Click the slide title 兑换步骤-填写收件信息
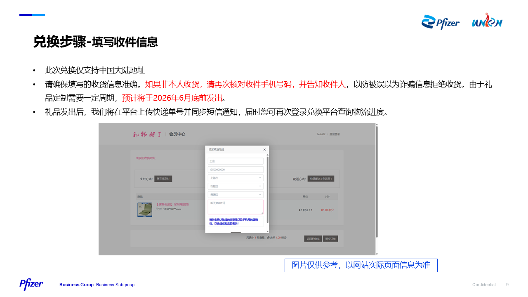This screenshot has width=528, height=297. point(95,42)
